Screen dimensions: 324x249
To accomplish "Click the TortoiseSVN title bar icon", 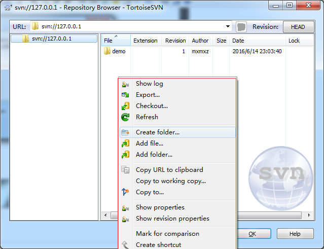I will (x=8, y=8).
